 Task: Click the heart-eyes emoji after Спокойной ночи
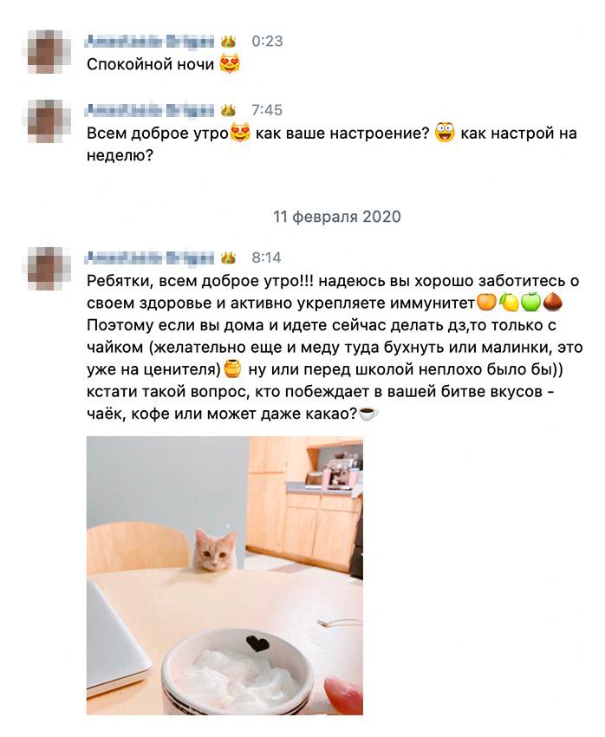click(x=230, y=64)
